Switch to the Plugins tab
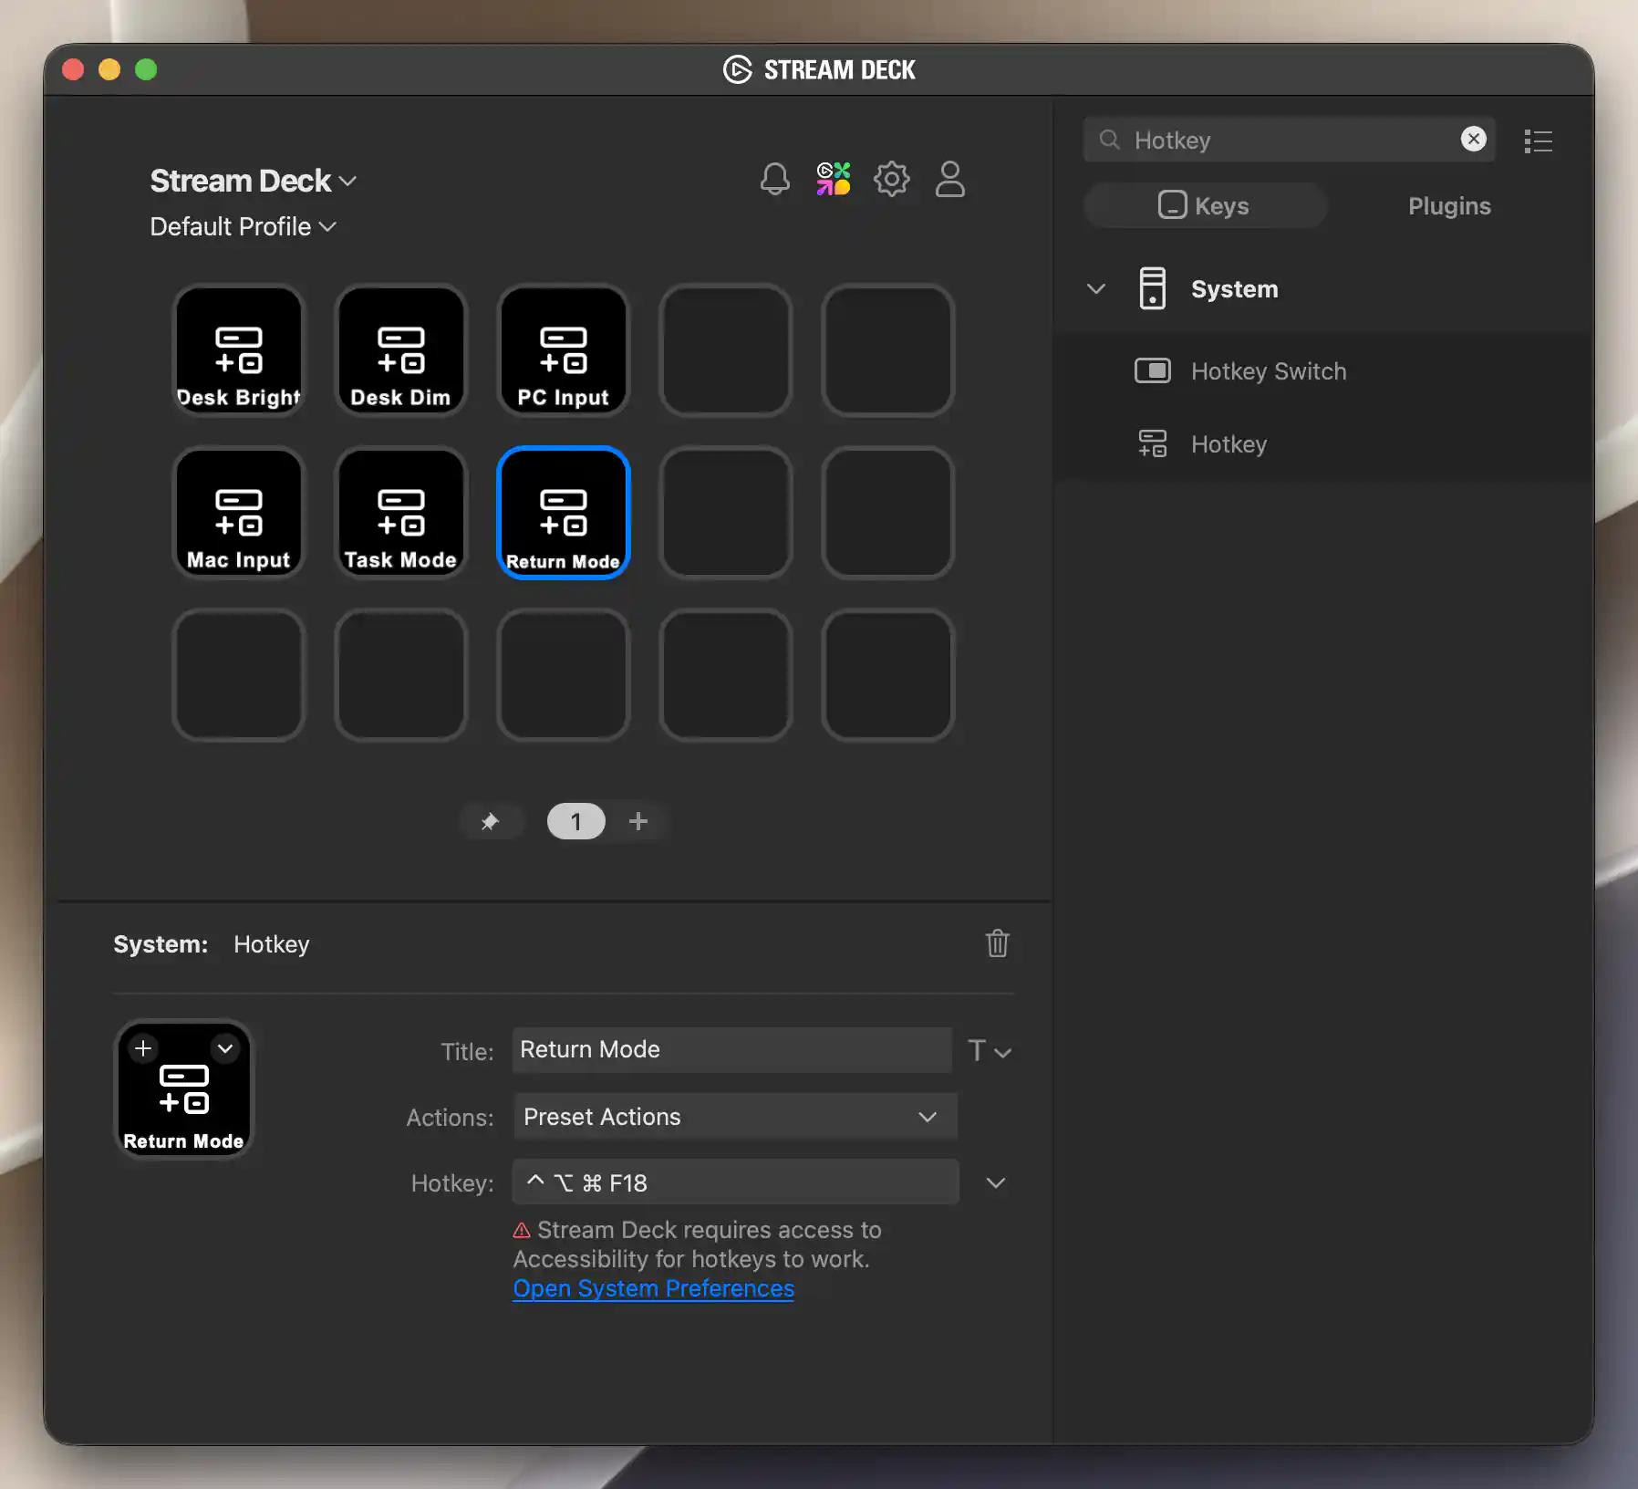 click(1449, 205)
